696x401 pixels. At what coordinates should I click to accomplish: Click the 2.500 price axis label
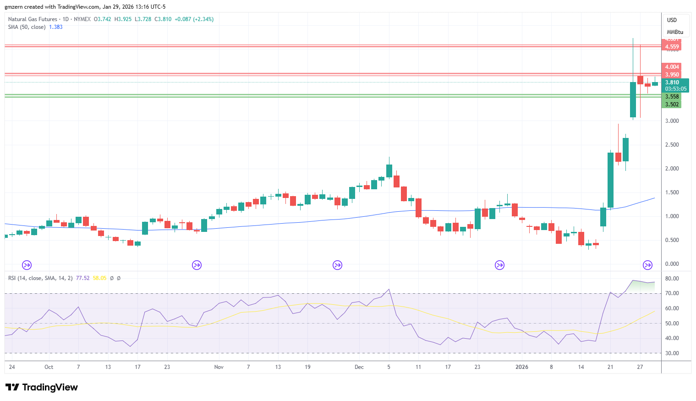(672, 145)
